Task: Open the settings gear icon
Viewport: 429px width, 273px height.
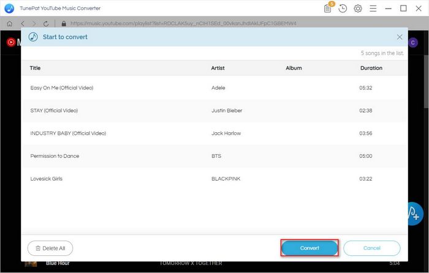Action: 357,9
